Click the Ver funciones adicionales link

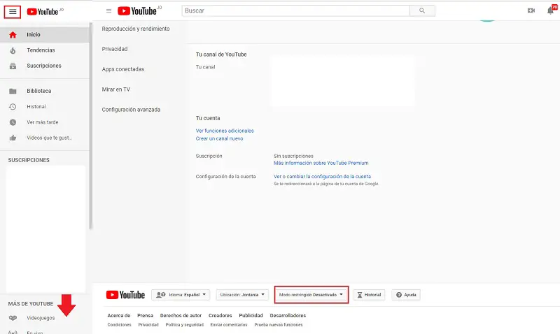[225, 131]
